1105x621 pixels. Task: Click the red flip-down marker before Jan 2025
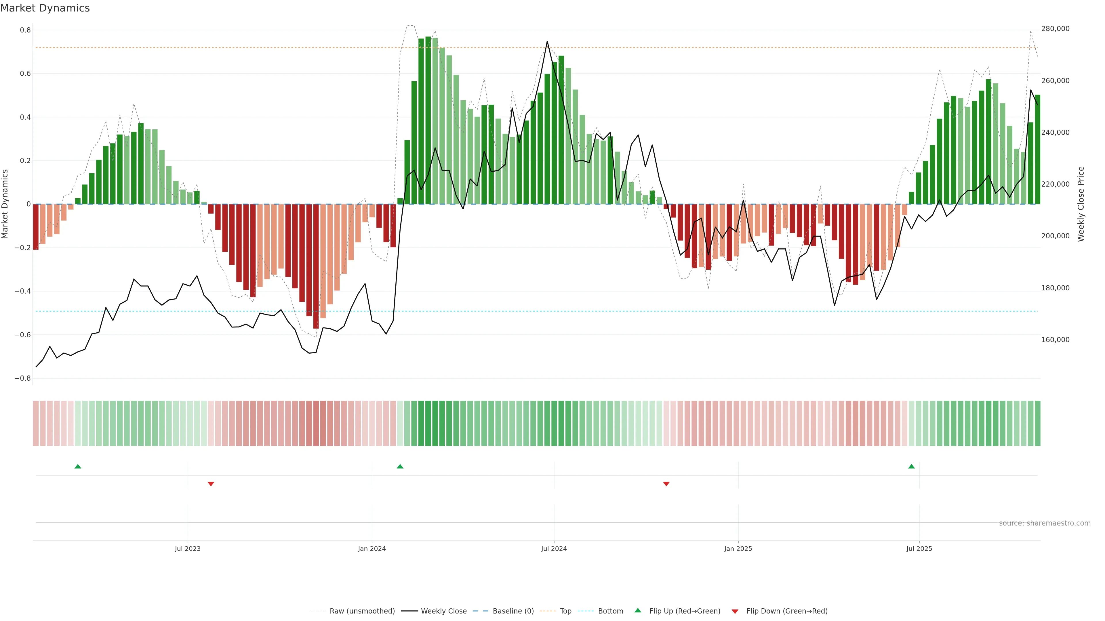pos(666,484)
